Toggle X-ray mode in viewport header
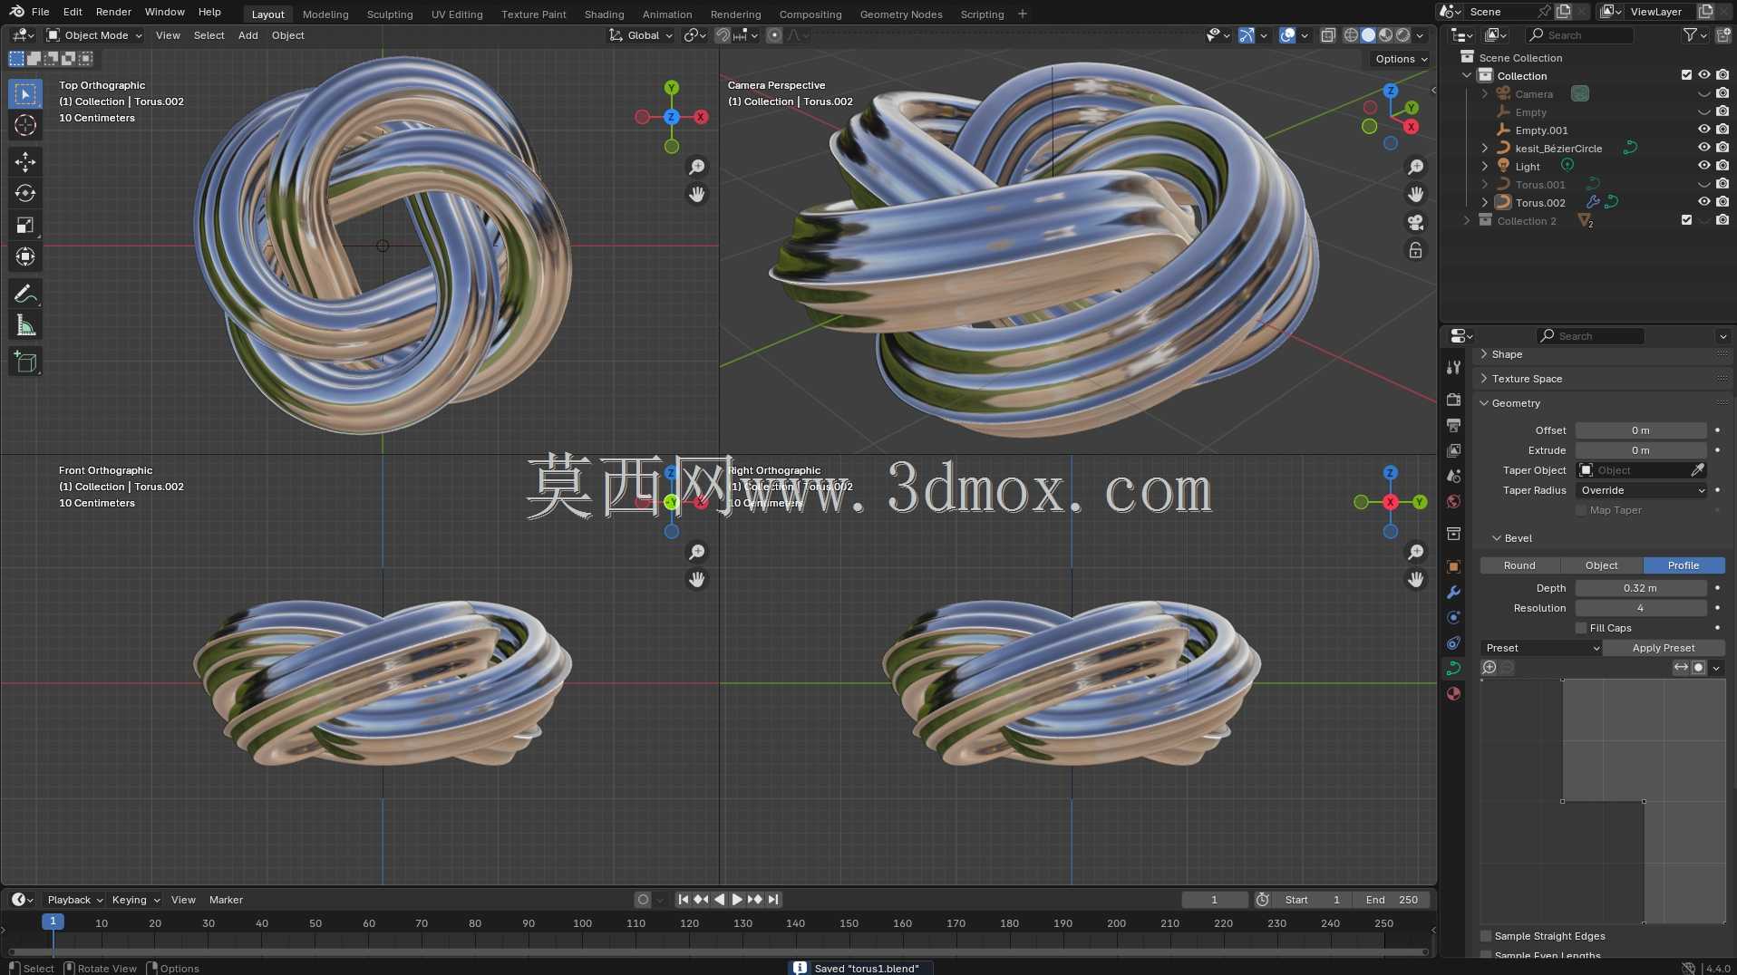Screen dimensions: 1737x975 pyautogui.click(x=1328, y=35)
